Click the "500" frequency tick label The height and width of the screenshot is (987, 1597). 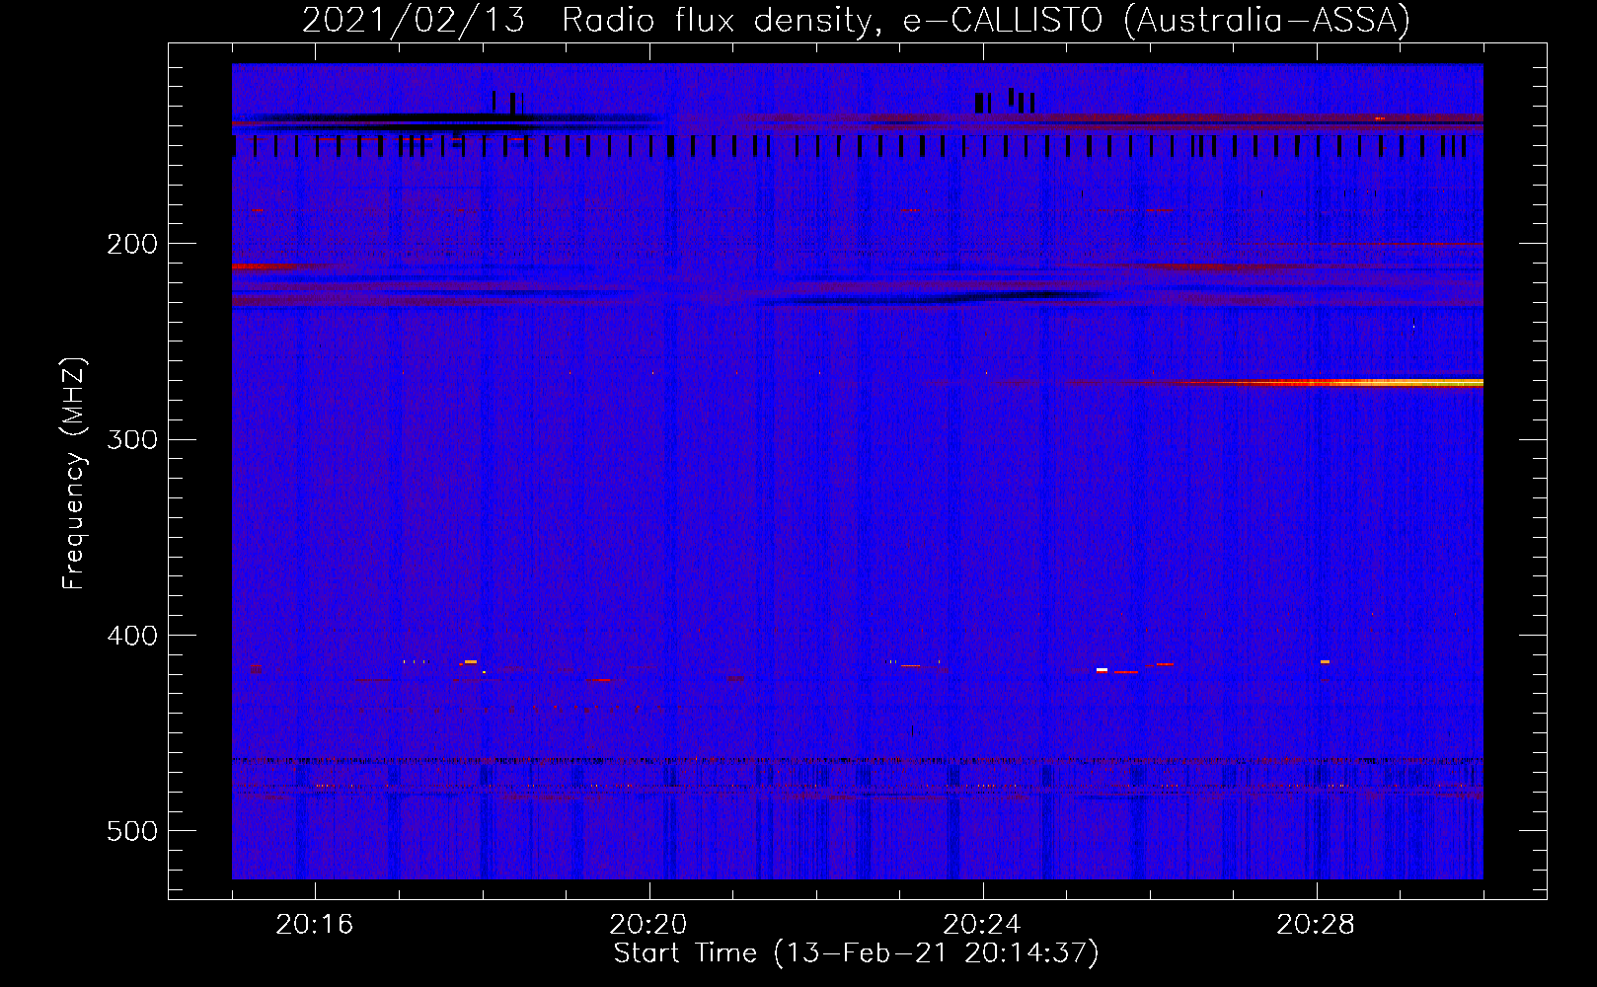coord(131,831)
